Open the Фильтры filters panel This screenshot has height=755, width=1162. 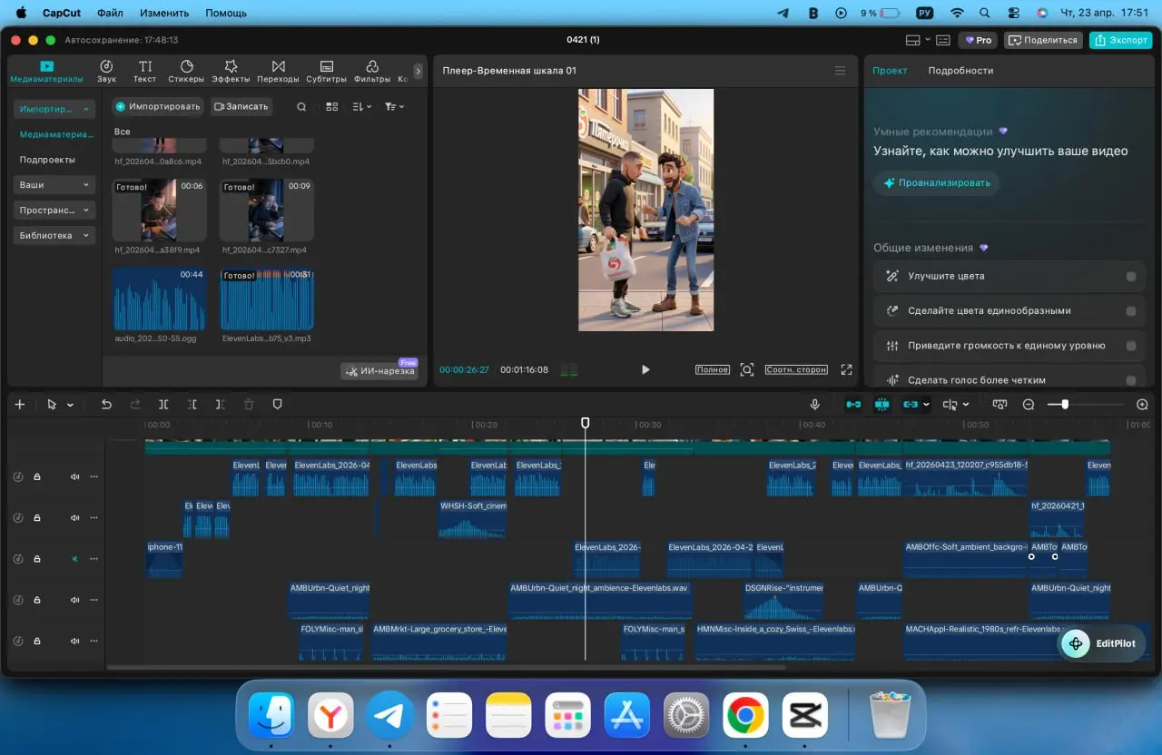[x=372, y=72]
